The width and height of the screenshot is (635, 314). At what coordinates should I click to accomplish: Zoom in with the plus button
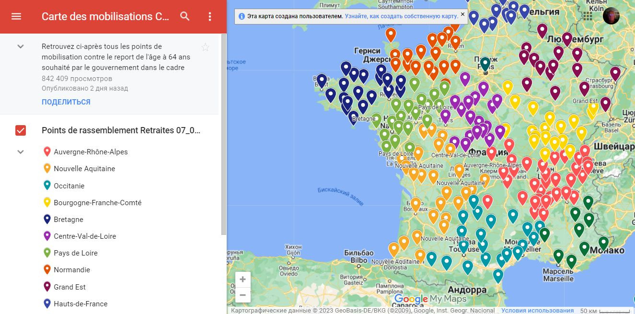[x=242, y=279]
